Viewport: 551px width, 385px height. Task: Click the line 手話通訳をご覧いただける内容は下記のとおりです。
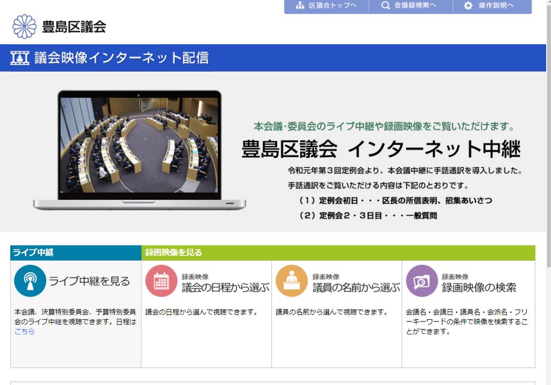point(378,185)
